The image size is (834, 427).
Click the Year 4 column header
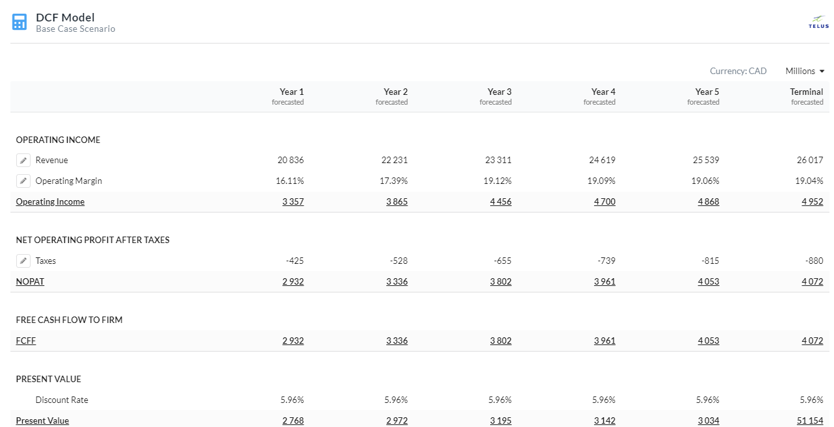coord(603,92)
